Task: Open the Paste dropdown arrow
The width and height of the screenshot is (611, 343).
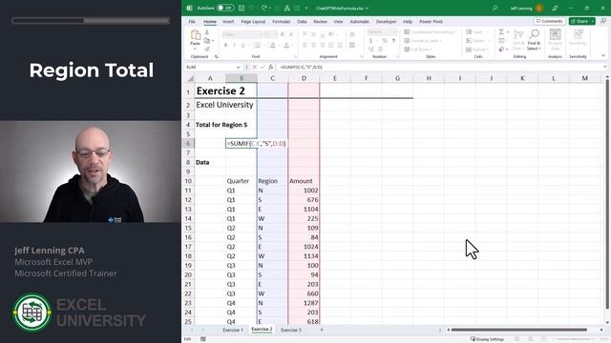Action: pos(195,50)
